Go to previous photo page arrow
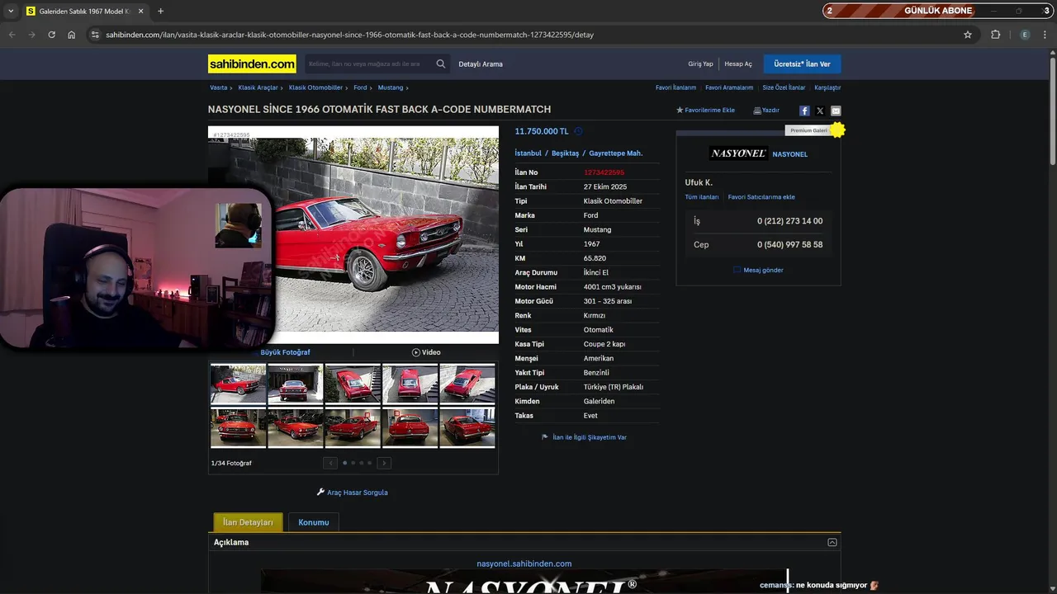 (330, 463)
